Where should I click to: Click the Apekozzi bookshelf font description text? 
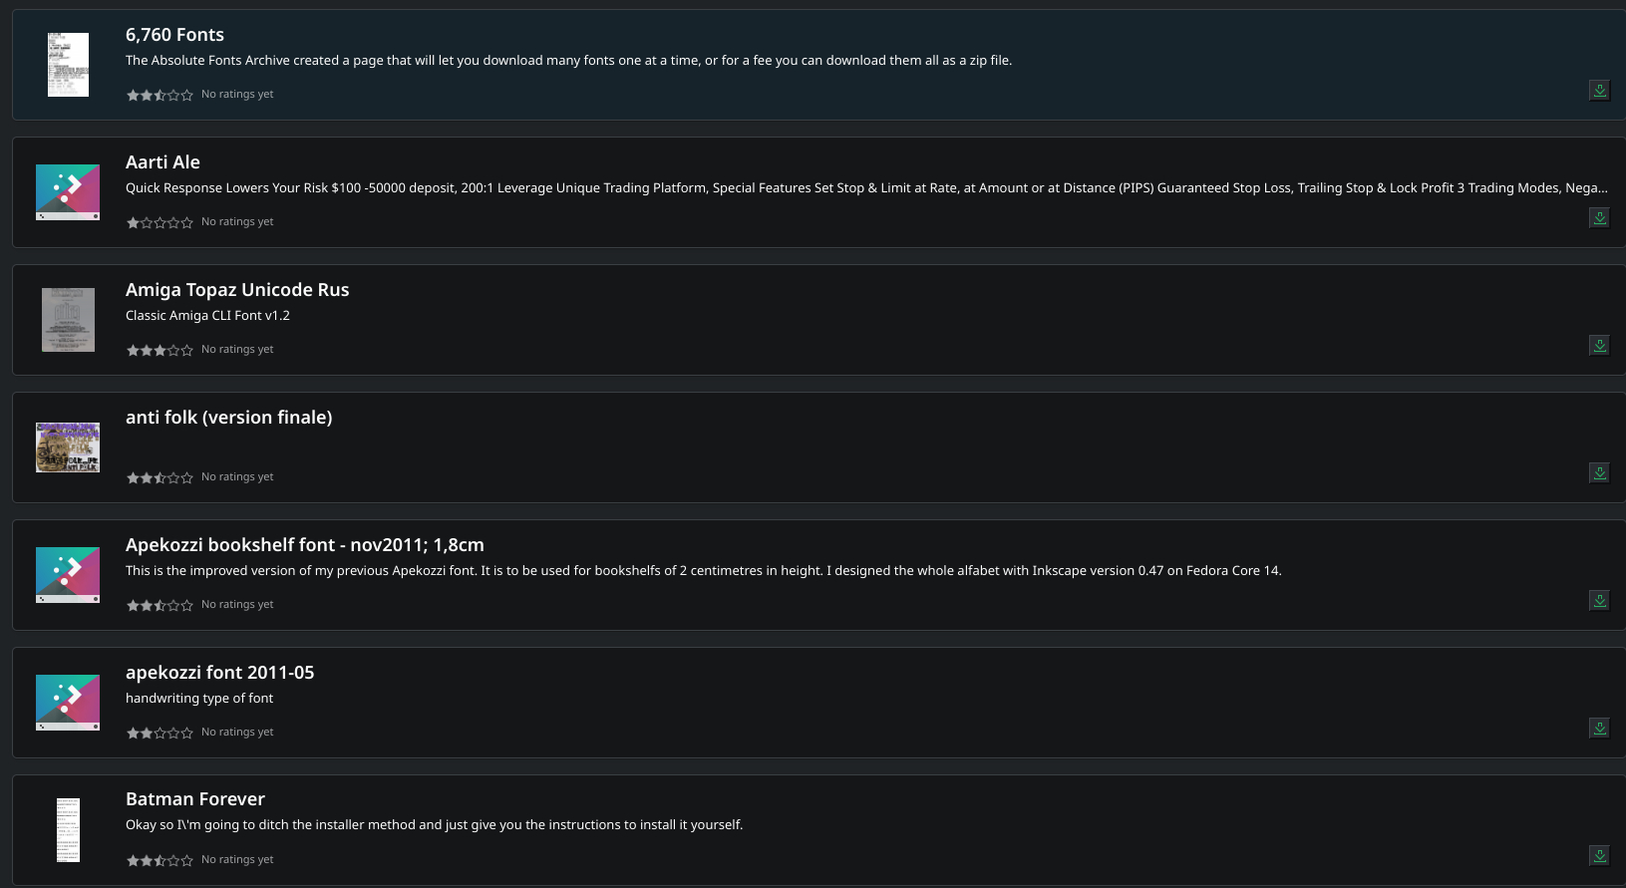[703, 571]
